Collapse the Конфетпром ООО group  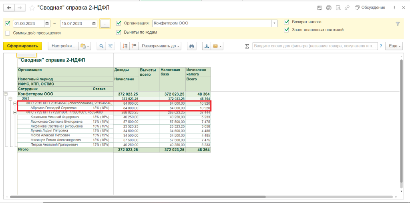(6, 94)
